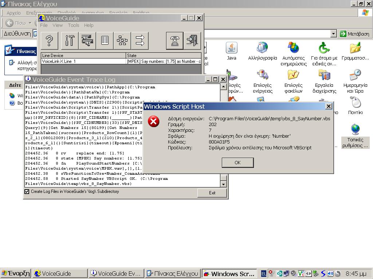Viewport: 373px width, 279px height.
Task: Open the View menu in VoiceGuide
Action: pos(58,25)
